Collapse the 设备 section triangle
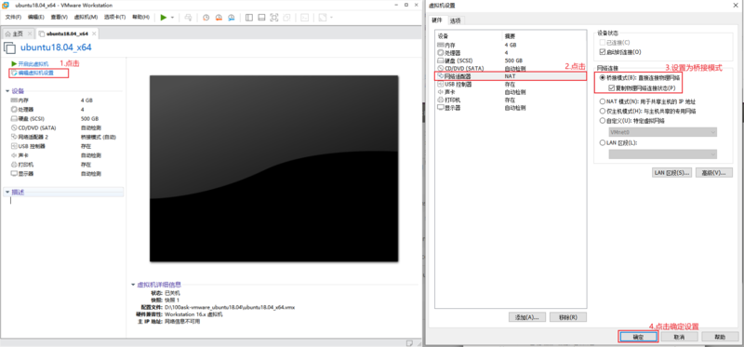The height and width of the screenshot is (347, 744). pos(7,90)
